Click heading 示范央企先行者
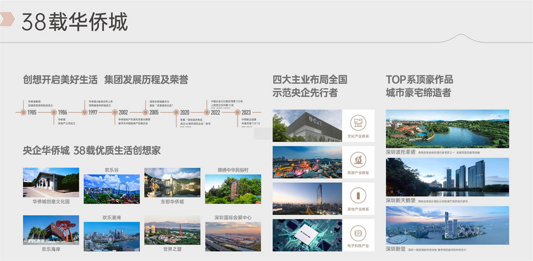This screenshot has height=261, width=533. point(305,93)
